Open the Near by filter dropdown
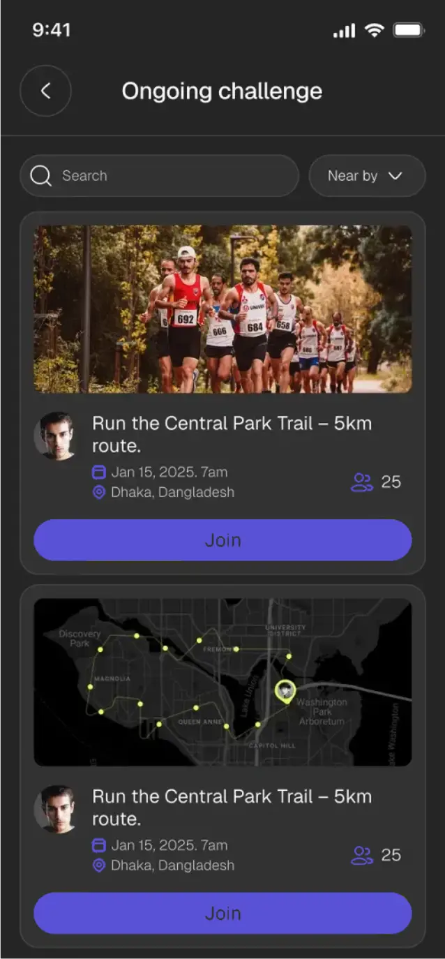The height and width of the screenshot is (959, 445). 367,176
